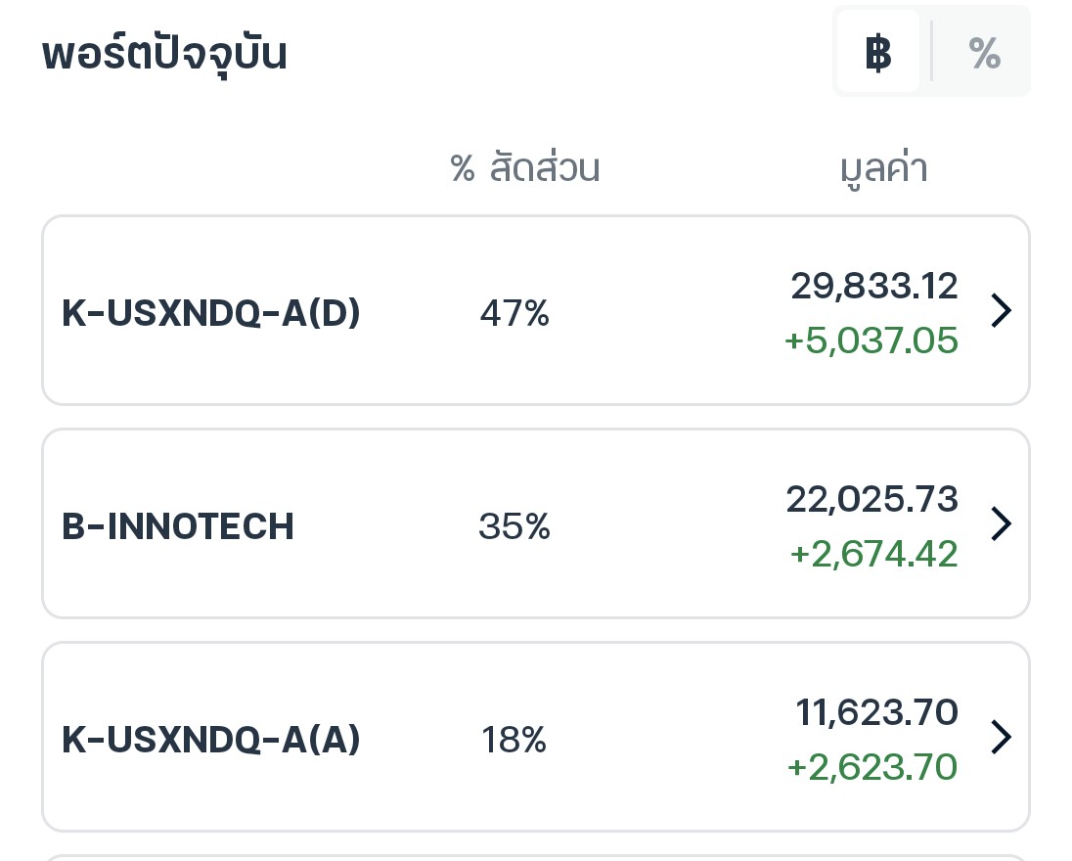This screenshot has height=861, width=1072.
Task: Switch display to percent (%) mode
Action: tap(984, 53)
